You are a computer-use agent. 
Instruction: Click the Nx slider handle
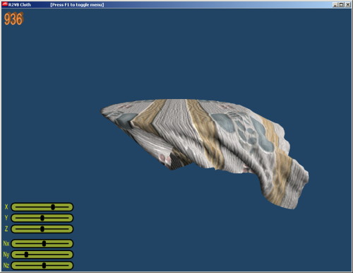pyautogui.click(x=44, y=243)
